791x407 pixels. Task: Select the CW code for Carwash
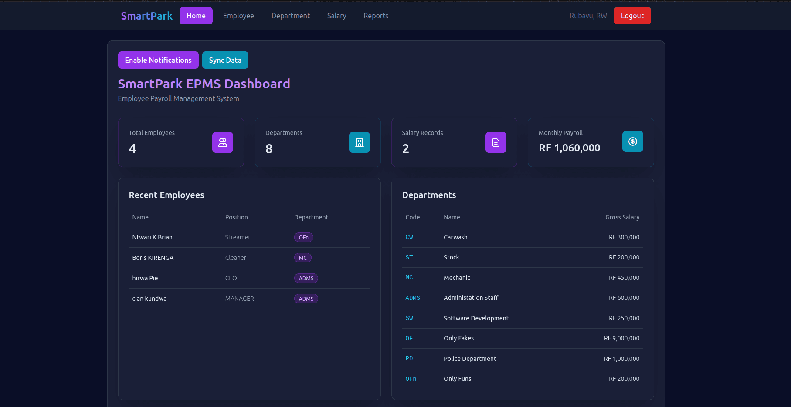(x=409, y=237)
